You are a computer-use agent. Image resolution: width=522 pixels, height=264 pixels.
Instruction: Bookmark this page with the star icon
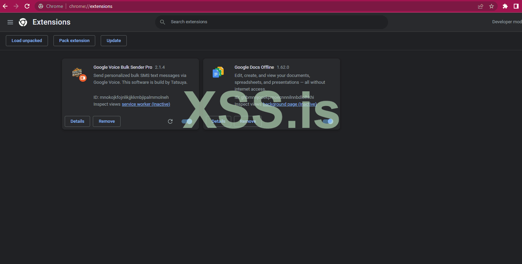coord(492,6)
